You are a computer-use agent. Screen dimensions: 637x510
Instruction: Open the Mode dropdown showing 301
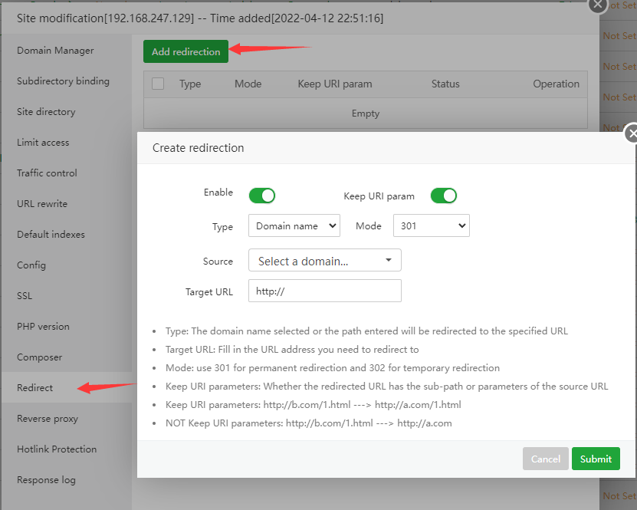(x=431, y=225)
